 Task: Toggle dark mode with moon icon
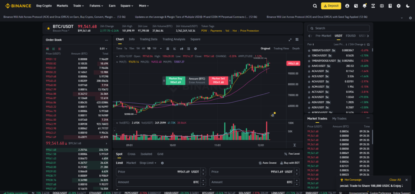pos(408,6)
